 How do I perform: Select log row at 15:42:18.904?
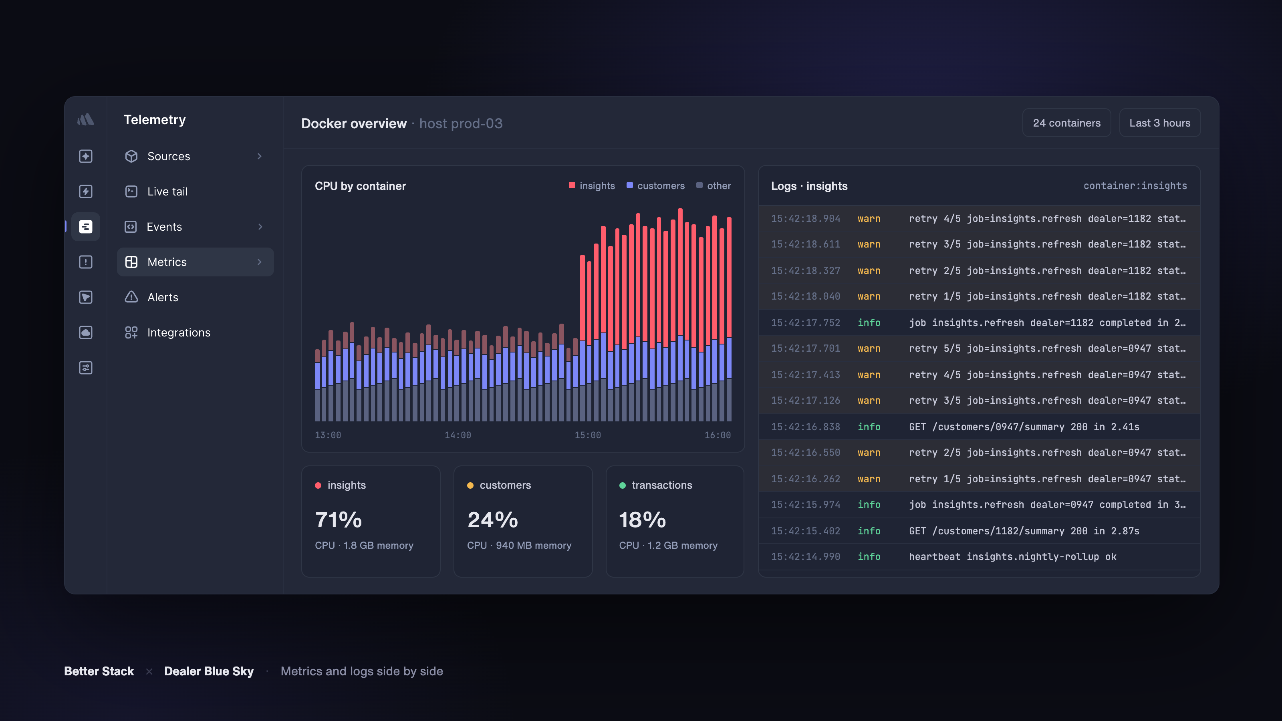click(979, 218)
